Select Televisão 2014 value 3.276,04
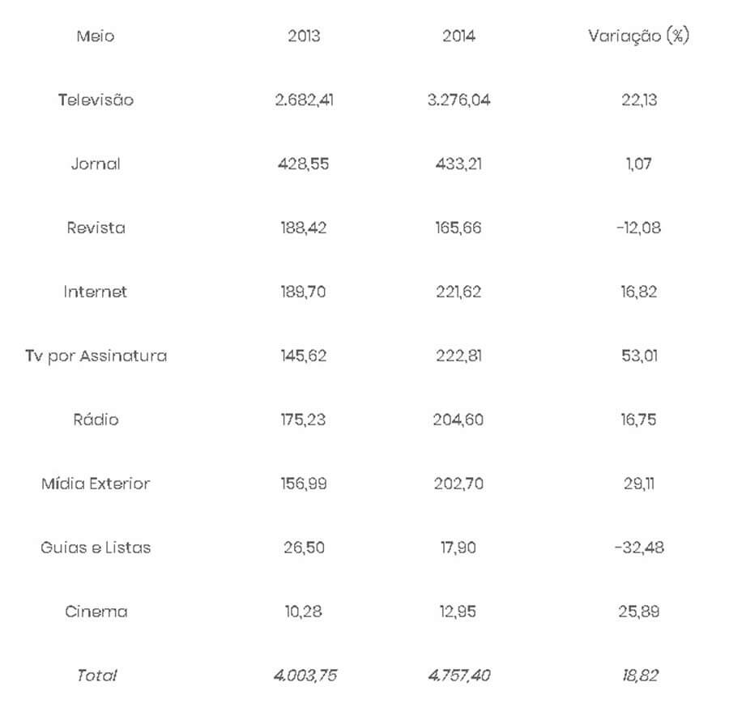This screenshot has height=716, width=729. (x=458, y=100)
